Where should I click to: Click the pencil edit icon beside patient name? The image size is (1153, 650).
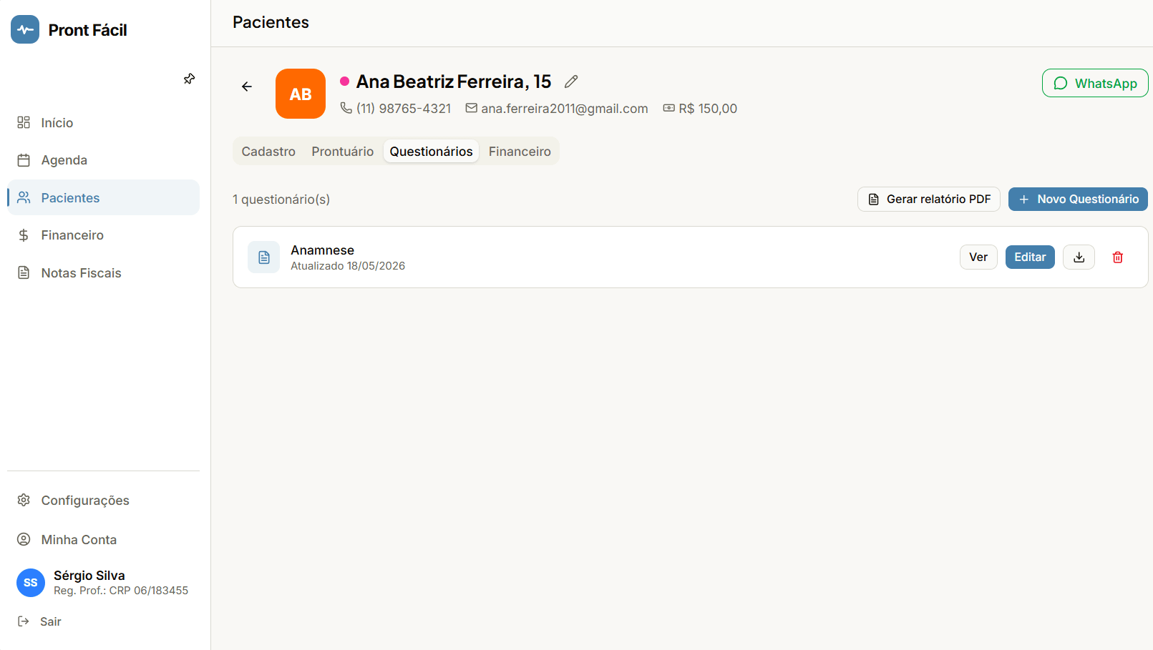point(571,82)
